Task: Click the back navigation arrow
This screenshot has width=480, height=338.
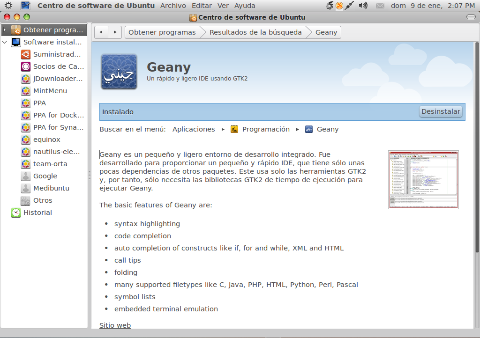Action: point(101,32)
